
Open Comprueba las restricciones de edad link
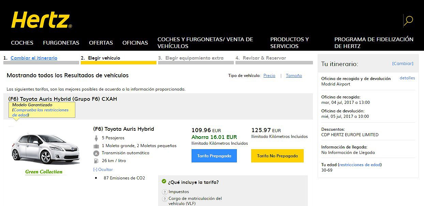(x=41, y=112)
